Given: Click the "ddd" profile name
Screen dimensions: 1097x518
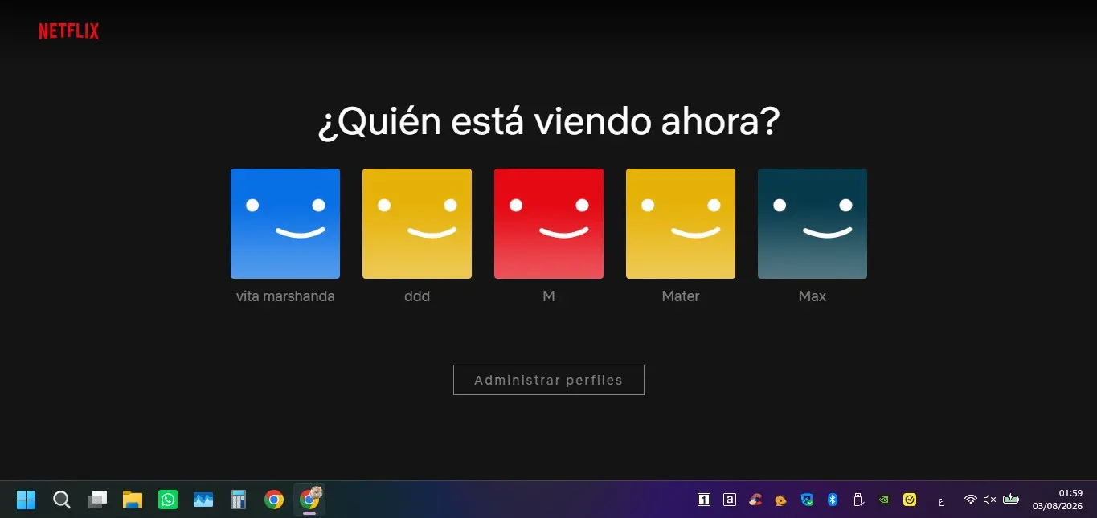Looking at the screenshot, I should click(417, 296).
